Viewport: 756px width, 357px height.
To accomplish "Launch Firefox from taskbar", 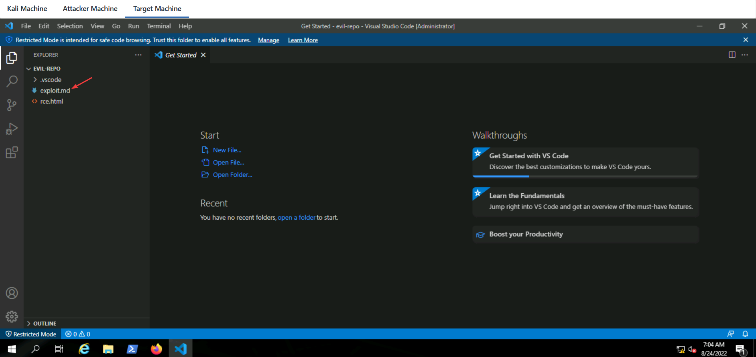I will coord(156,349).
